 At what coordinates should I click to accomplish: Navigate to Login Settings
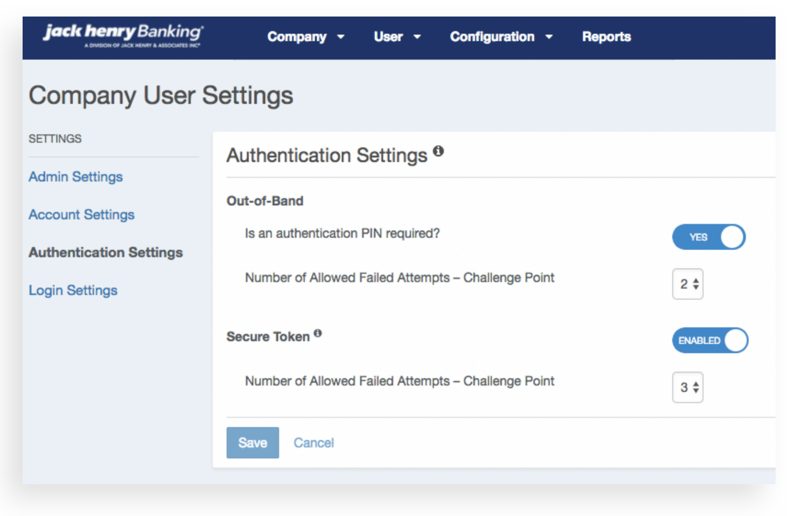(x=73, y=290)
